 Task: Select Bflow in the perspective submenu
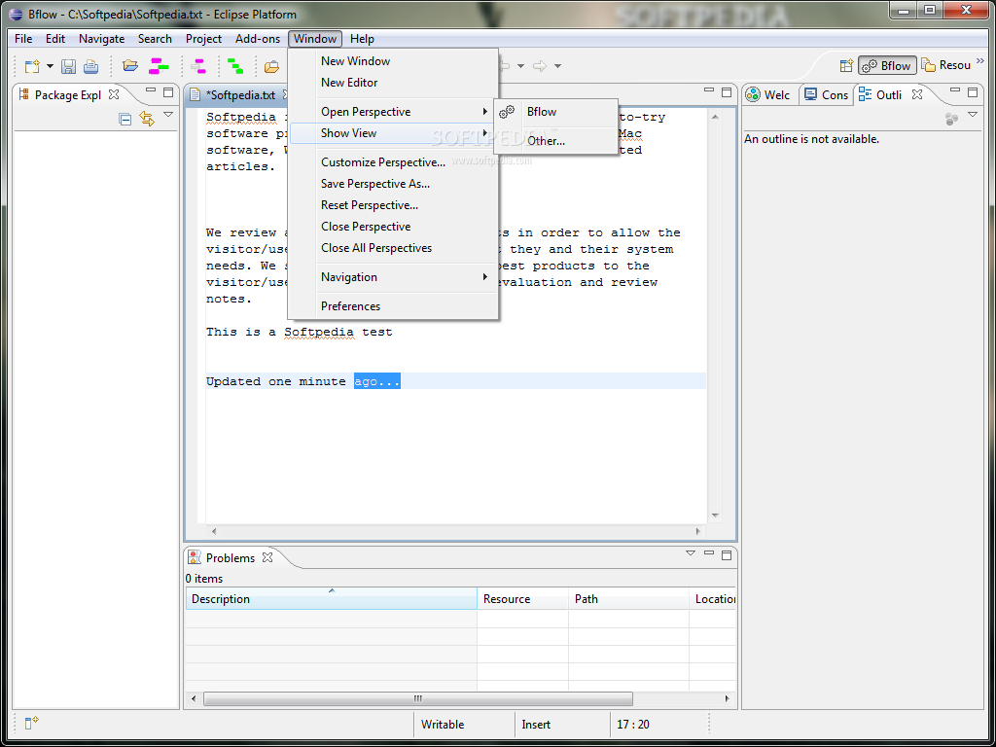click(x=555, y=112)
